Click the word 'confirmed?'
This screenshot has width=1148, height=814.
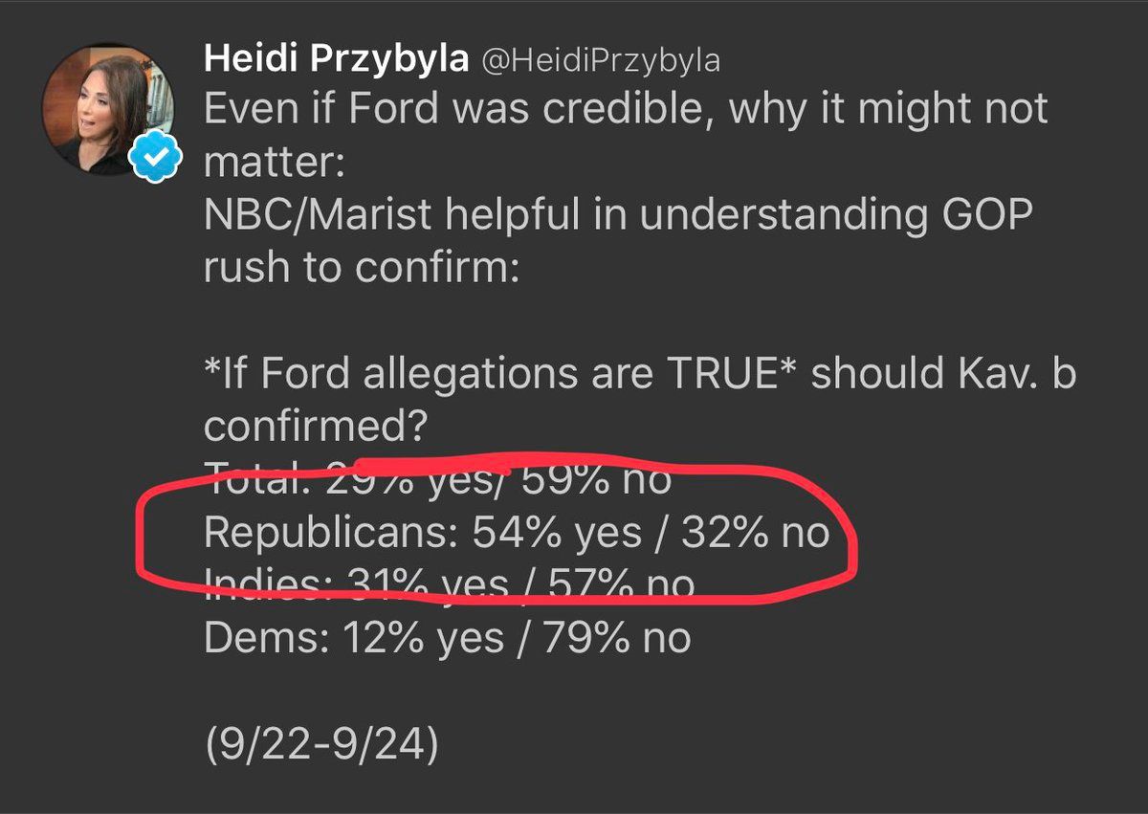(x=315, y=427)
